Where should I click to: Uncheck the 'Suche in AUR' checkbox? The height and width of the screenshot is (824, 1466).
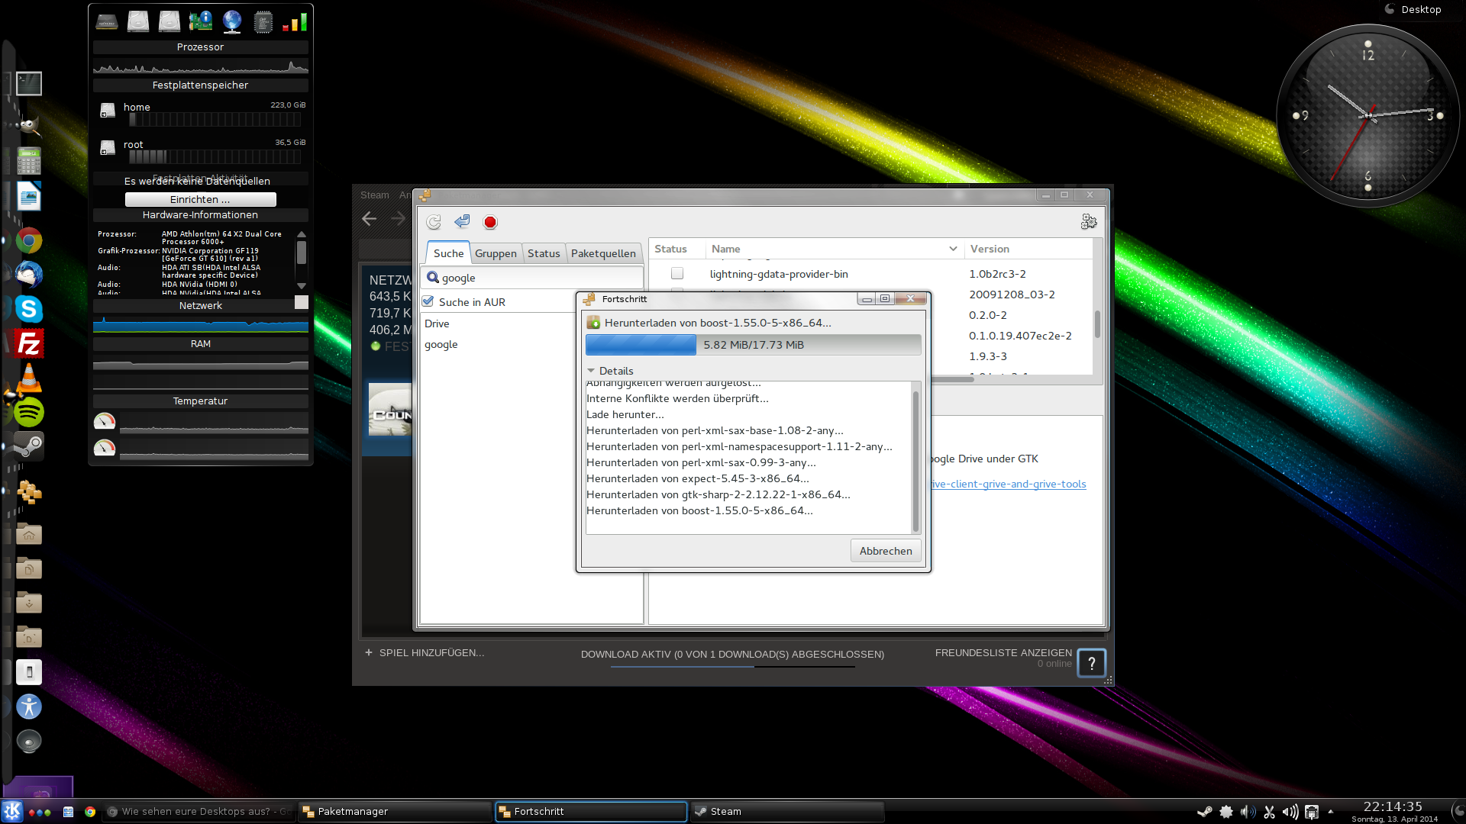(x=428, y=302)
